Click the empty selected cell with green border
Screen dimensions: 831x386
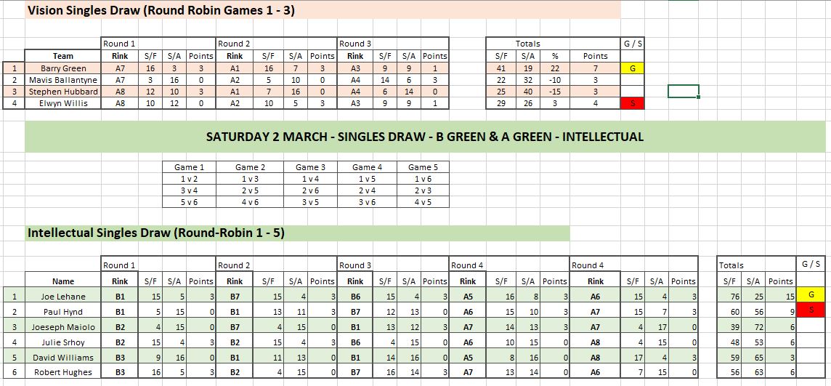tap(683, 91)
